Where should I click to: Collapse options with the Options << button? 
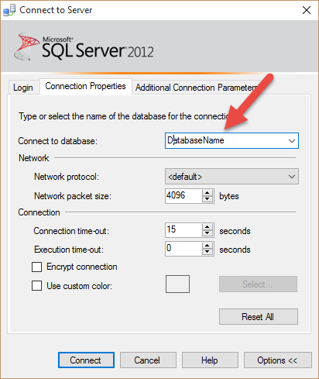[x=278, y=360]
